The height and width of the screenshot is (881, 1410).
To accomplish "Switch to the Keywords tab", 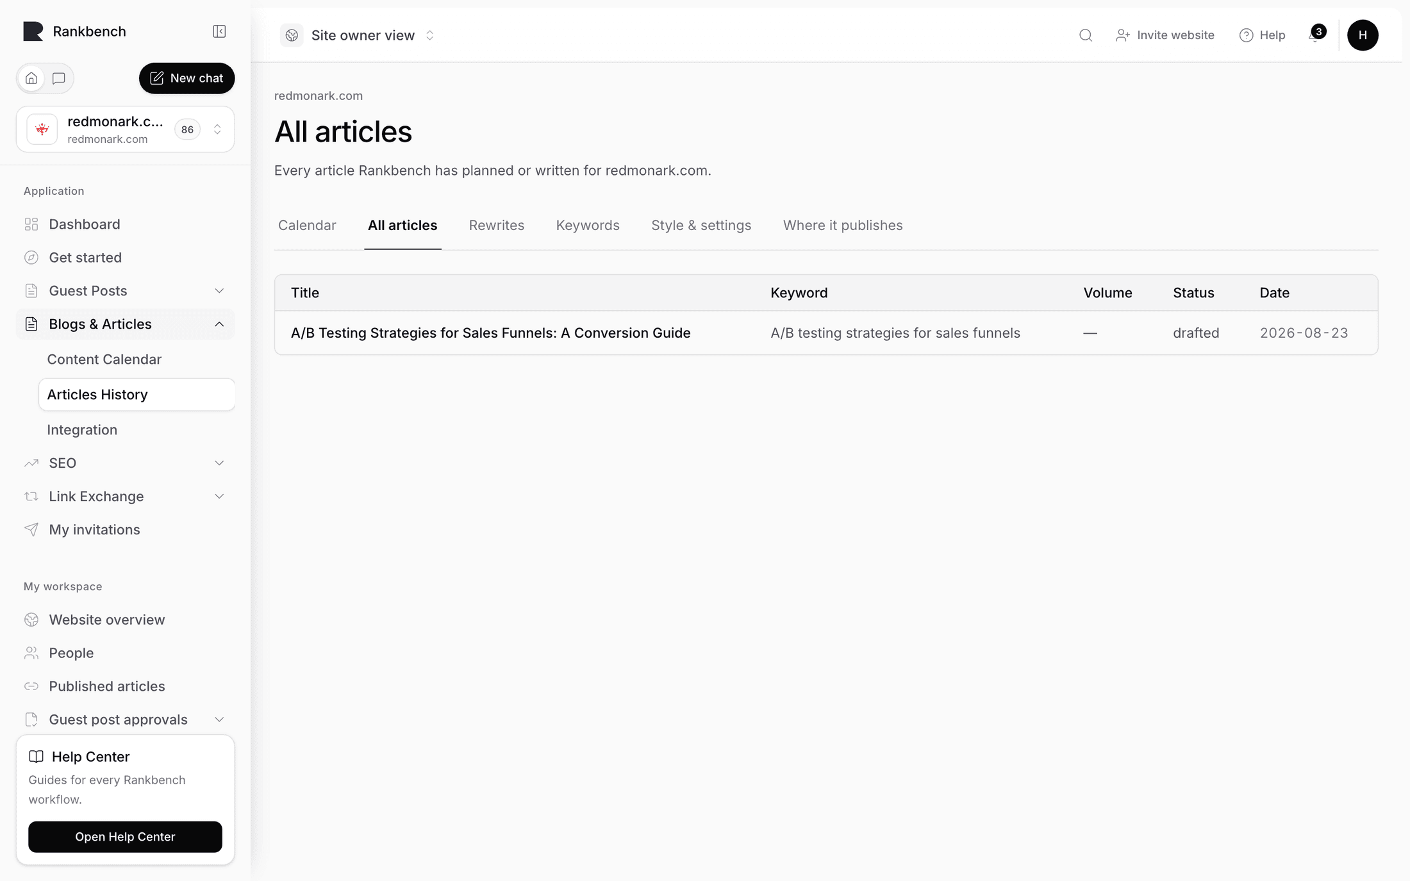I will tap(588, 226).
